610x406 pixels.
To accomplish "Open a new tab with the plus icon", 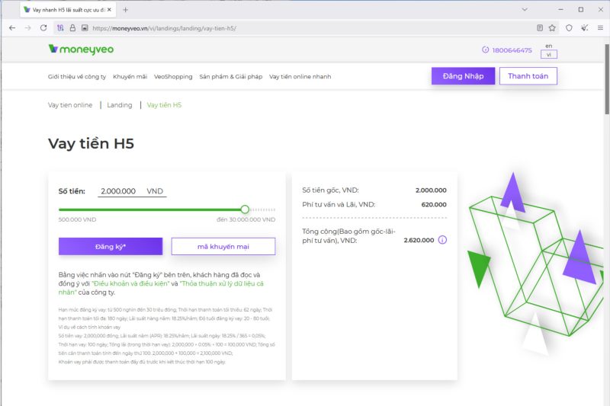I will (125, 10).
